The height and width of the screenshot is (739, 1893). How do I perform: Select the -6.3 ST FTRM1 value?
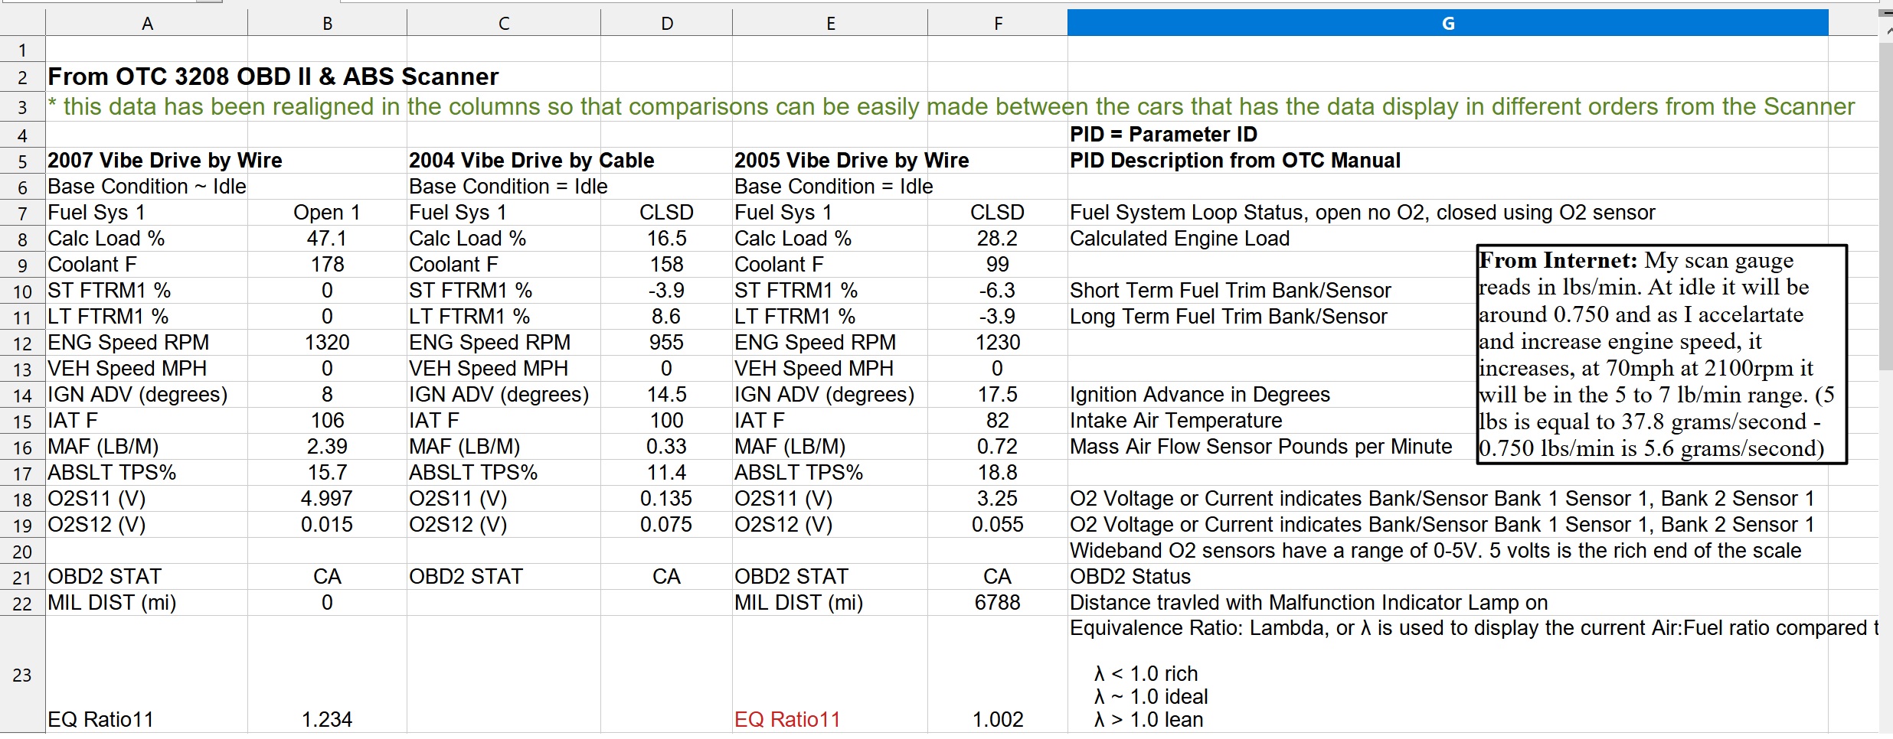(997, 291)
